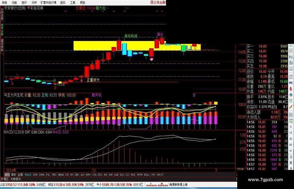Switch to 技术分析 side tab

[x=2, y=29]
